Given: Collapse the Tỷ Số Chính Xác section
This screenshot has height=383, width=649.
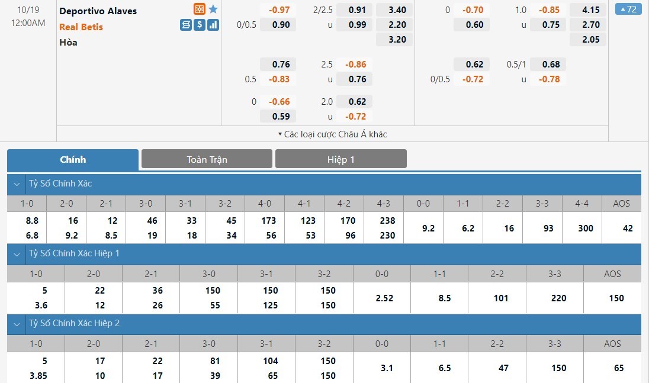Looking at the screenshot, I should [x=17, y=184].
